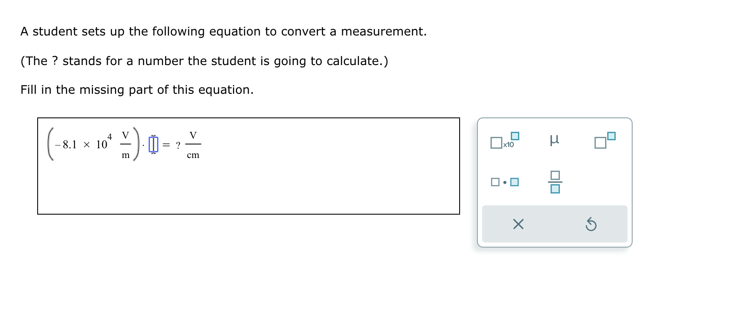Insert scientific notation x10 template
729x316 pixels.
pos(504,142)
